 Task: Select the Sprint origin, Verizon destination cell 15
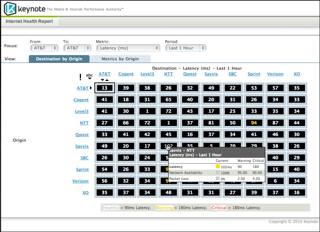click(x=275, y=169)
